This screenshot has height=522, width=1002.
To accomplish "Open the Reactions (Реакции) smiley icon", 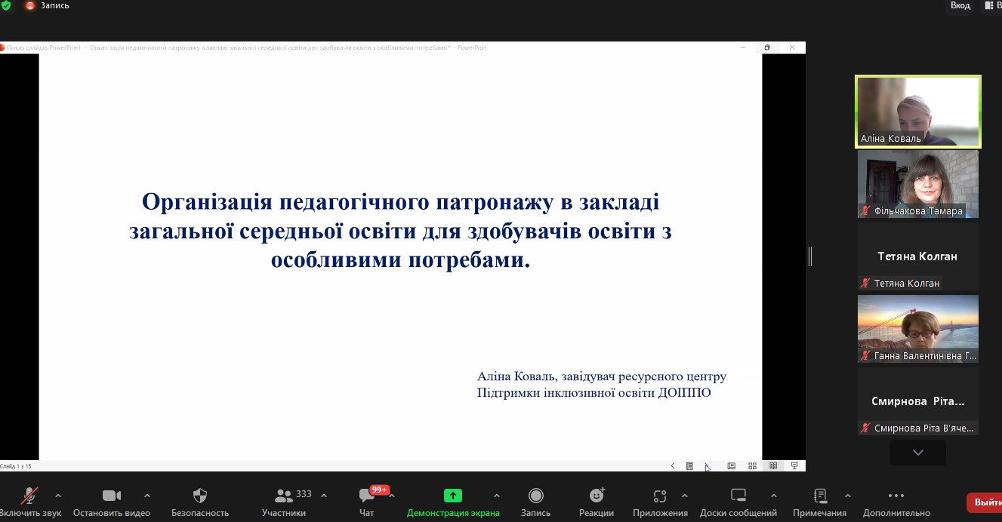I will click(x=597, y=496).
